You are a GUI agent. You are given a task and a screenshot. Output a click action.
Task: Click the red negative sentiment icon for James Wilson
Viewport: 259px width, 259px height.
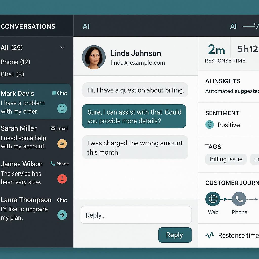click(62, 179)
